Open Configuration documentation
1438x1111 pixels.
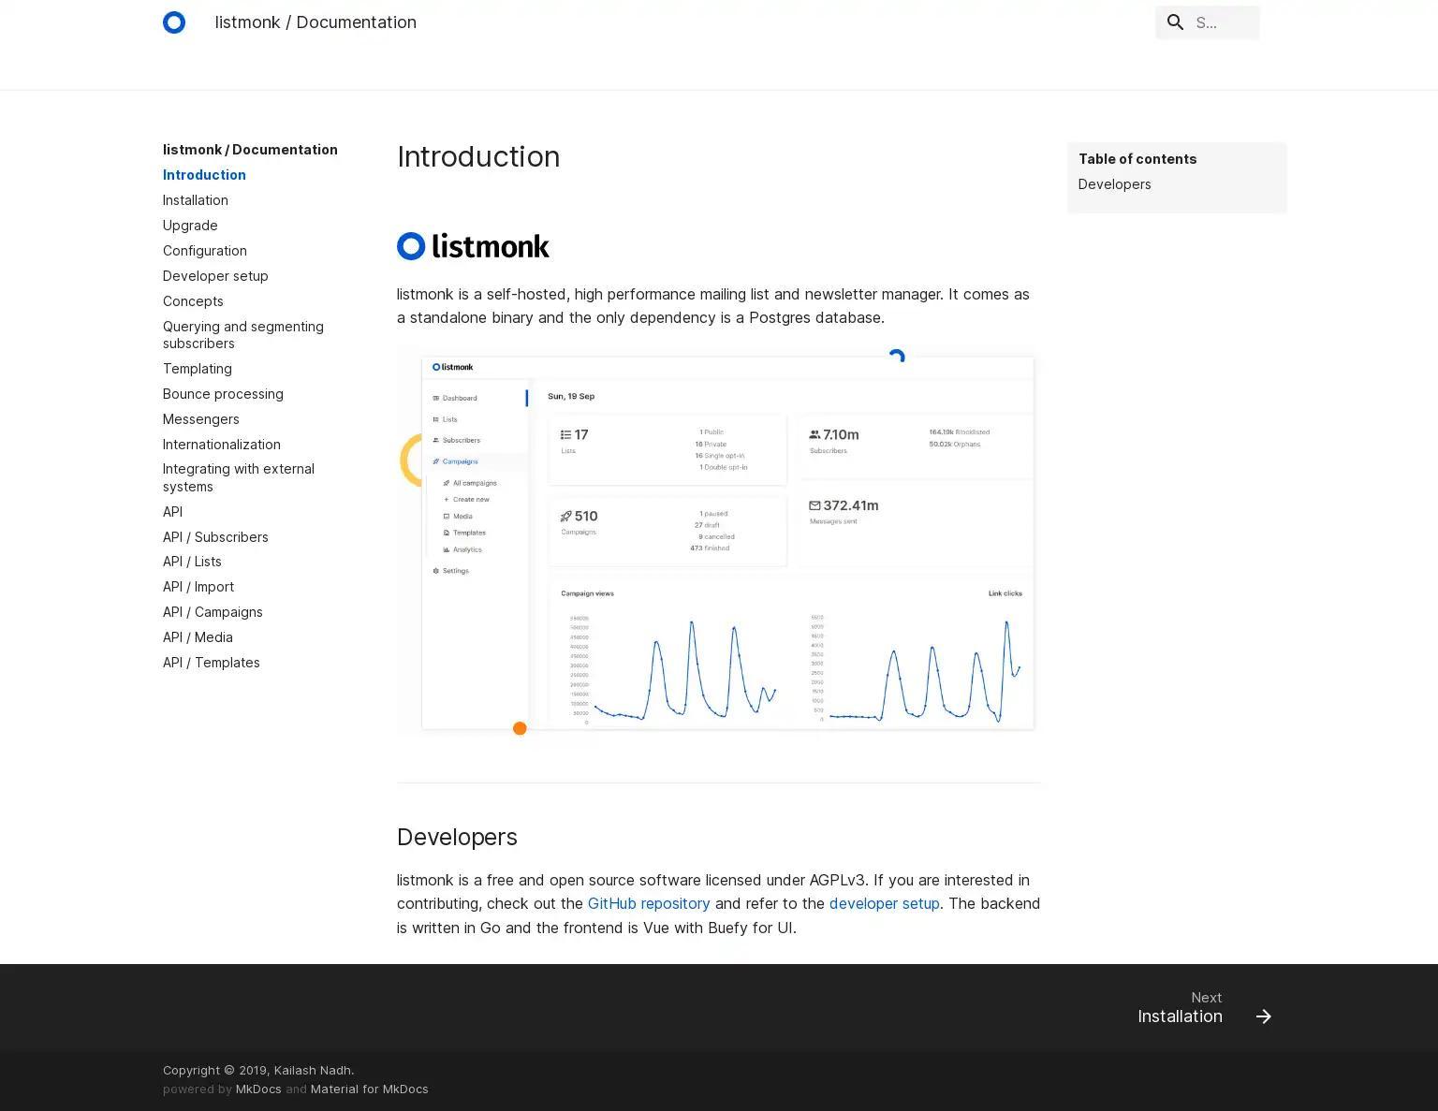pyautogui.click(x=205, y=251)
